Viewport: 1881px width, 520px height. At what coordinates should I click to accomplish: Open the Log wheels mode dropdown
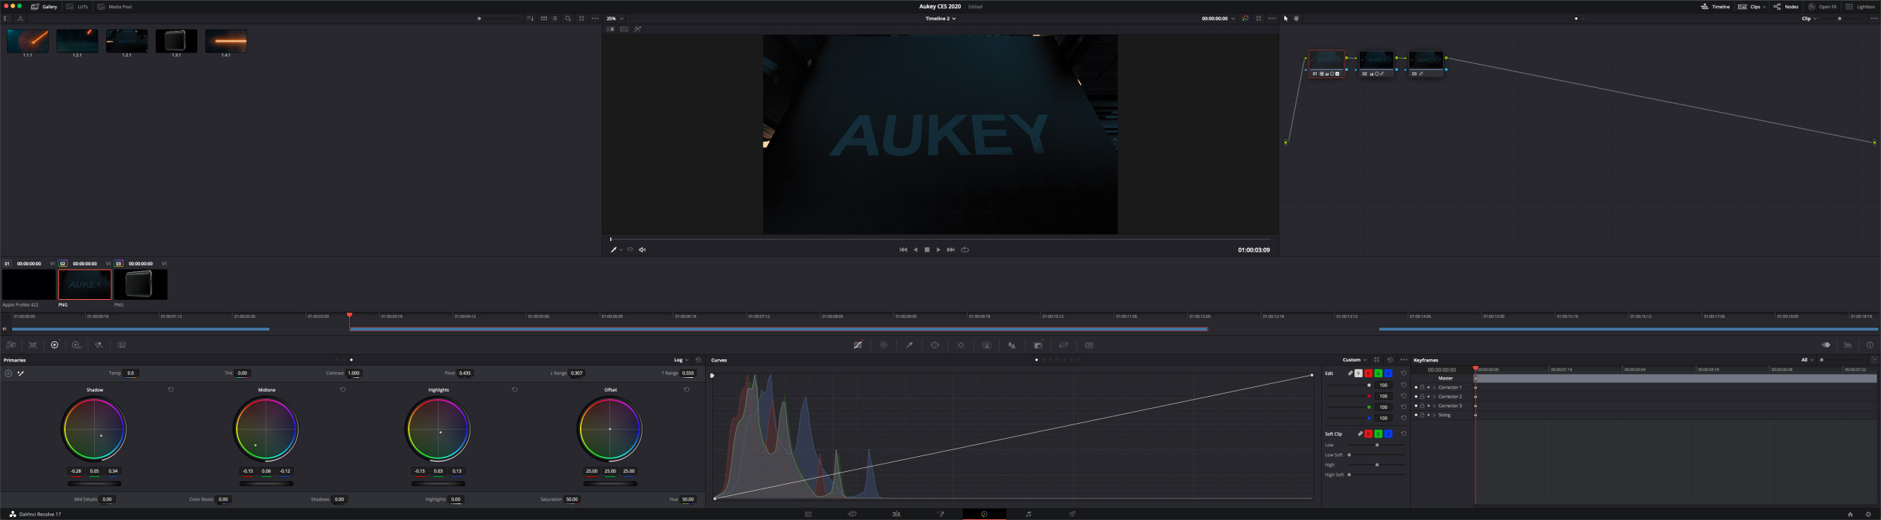(681, 360)
